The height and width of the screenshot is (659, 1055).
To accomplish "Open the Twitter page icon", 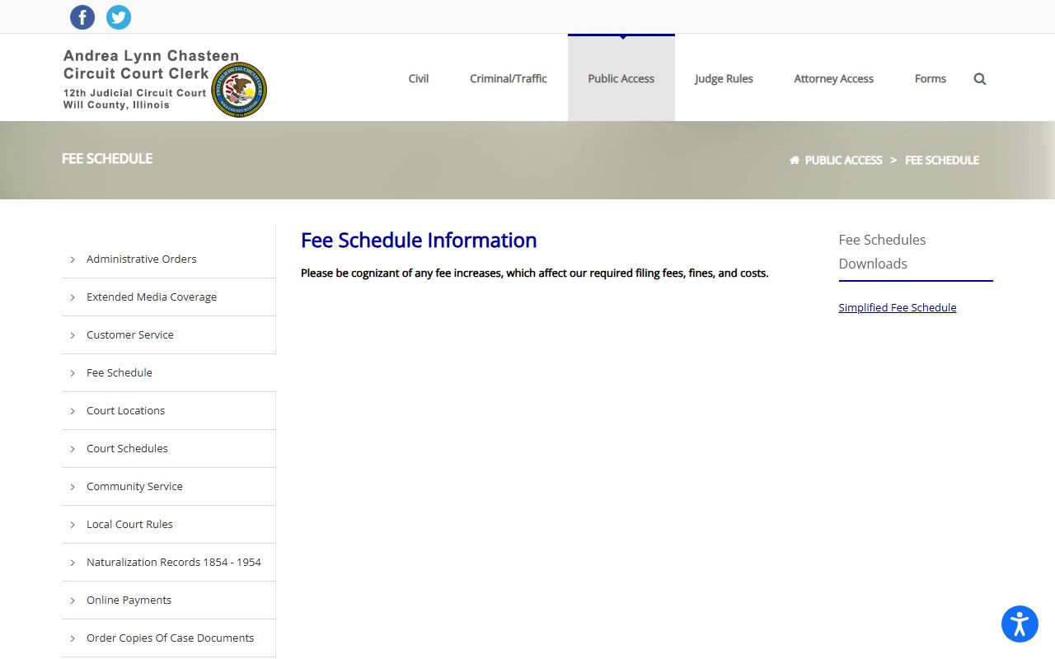I will pyautogui.click(x=119, y=17).
